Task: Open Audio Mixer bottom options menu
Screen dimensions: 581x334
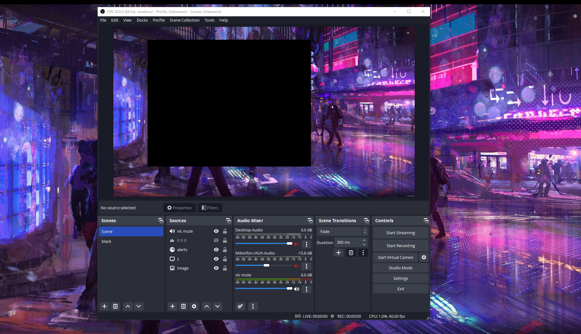Action: (253, 306)
